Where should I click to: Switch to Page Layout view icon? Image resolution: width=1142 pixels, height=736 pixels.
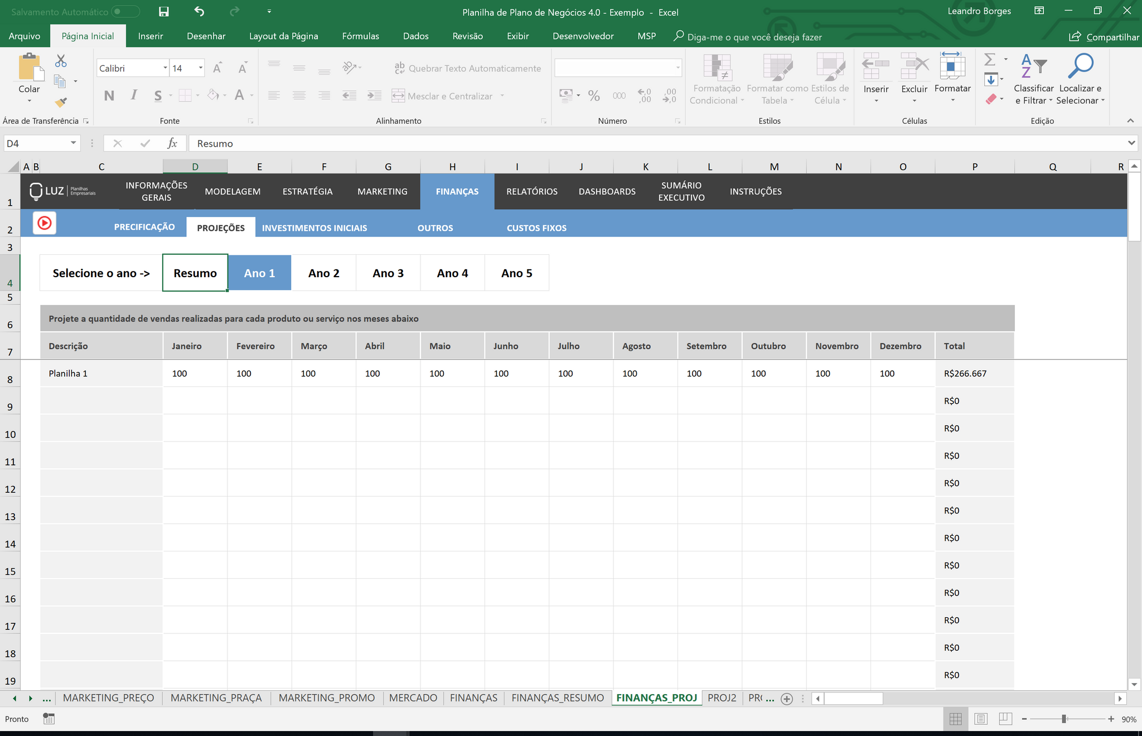click(x=981, y=719)
